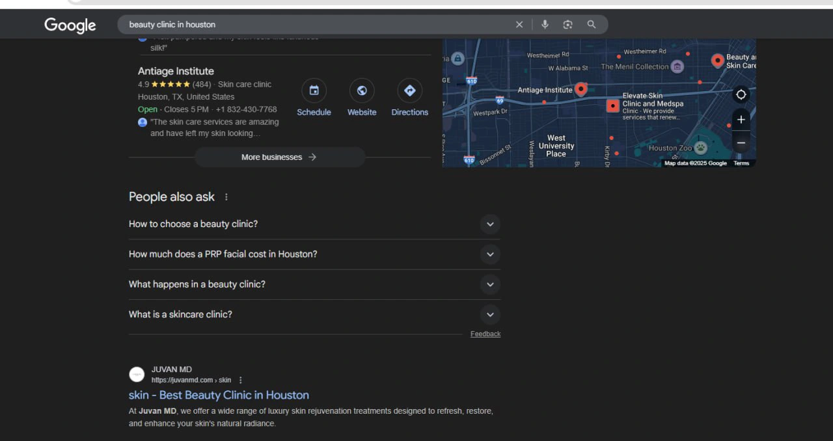Click the JUVAN MD site favicon
The image size is (833, 441).
tap(137, 374)
